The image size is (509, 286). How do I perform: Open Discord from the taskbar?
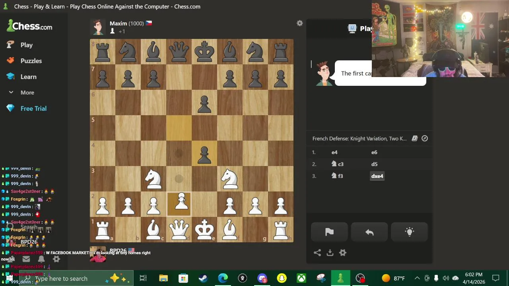(262, 278)
